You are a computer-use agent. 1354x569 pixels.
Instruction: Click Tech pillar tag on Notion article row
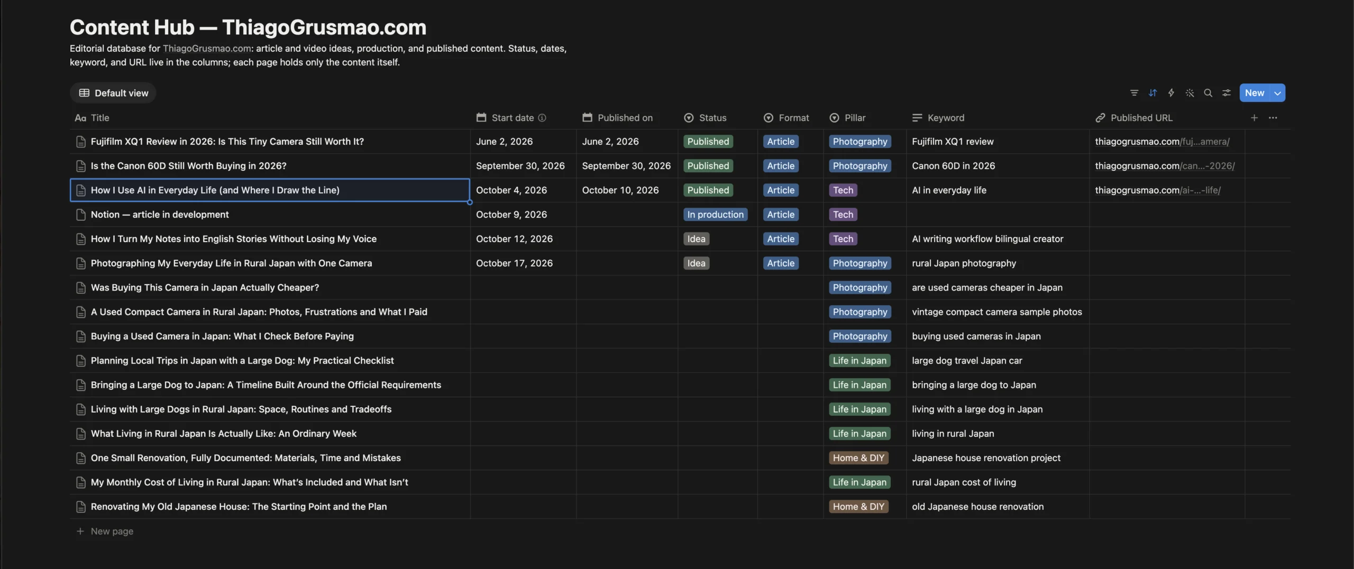[x=843, y=214]
